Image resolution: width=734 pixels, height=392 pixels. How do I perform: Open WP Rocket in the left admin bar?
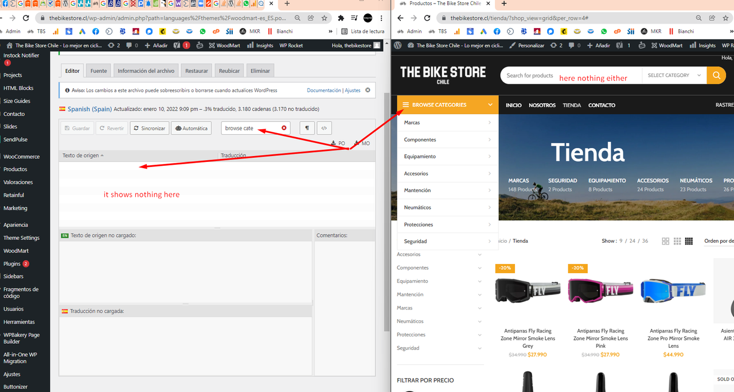[291, 45]
